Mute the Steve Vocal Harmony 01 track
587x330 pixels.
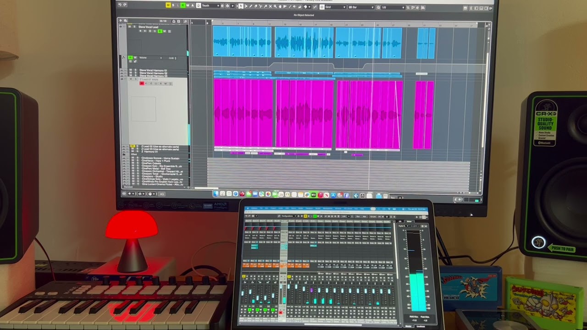131,70
